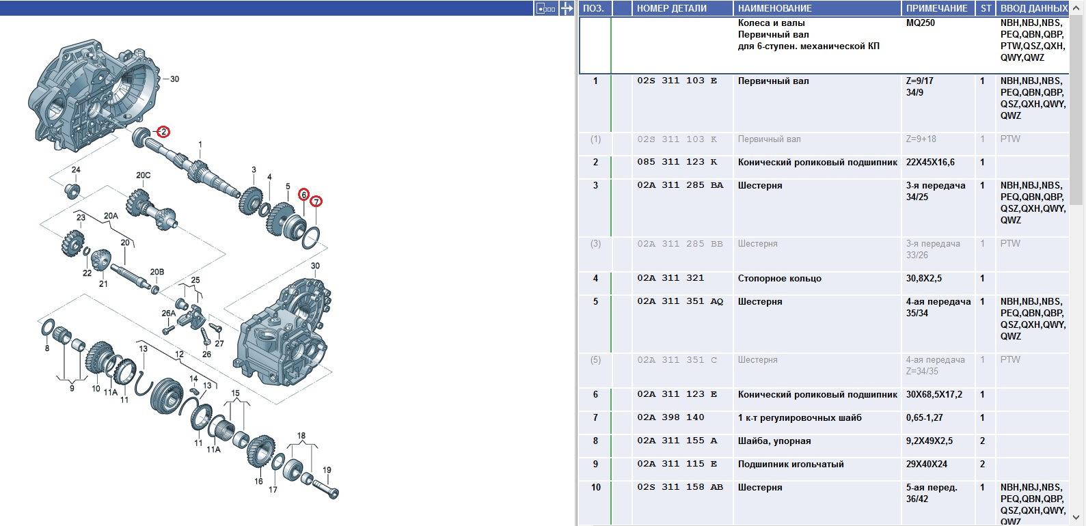This screenshot has height=526, width=1086.
Task: Click the ВВОД ДАННЫХ column header
Action: pyautogui.click(x=1033, y=8)
